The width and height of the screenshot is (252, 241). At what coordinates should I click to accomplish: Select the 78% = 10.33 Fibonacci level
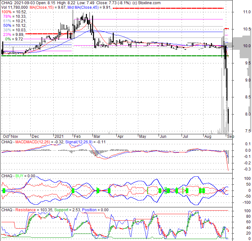point(15,16)
